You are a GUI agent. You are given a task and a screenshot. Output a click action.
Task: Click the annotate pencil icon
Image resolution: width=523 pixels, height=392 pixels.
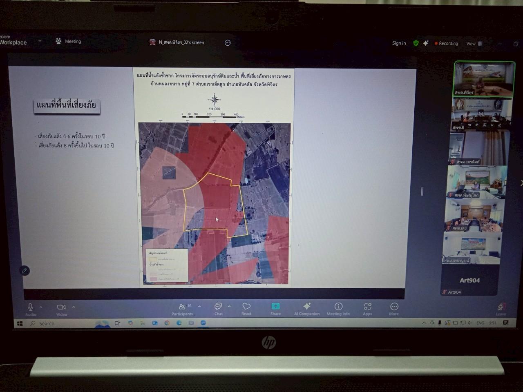tap(25, 271)
